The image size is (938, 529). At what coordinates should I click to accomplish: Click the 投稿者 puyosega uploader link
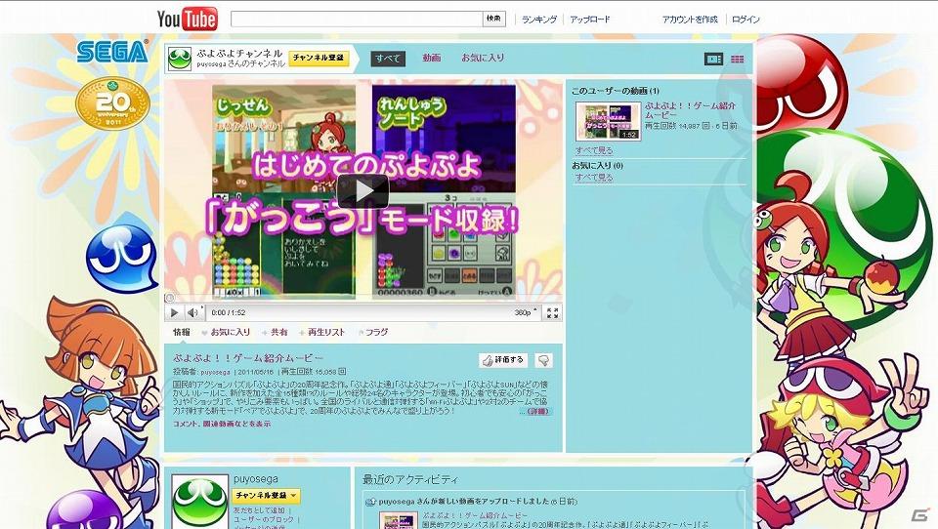point(215,372)
